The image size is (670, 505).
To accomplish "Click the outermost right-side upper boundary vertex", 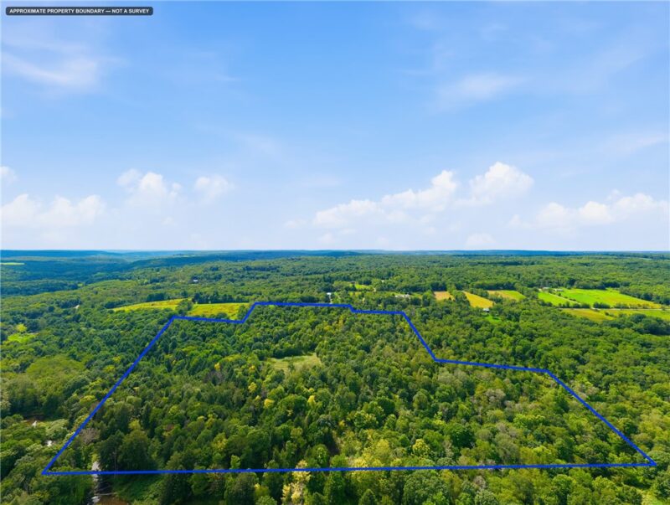I will (x=547, y=370).
